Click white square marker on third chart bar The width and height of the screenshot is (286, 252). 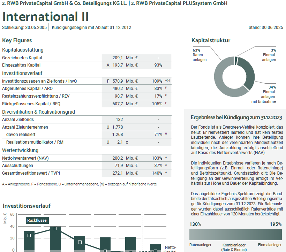click(x=80, y=242)
